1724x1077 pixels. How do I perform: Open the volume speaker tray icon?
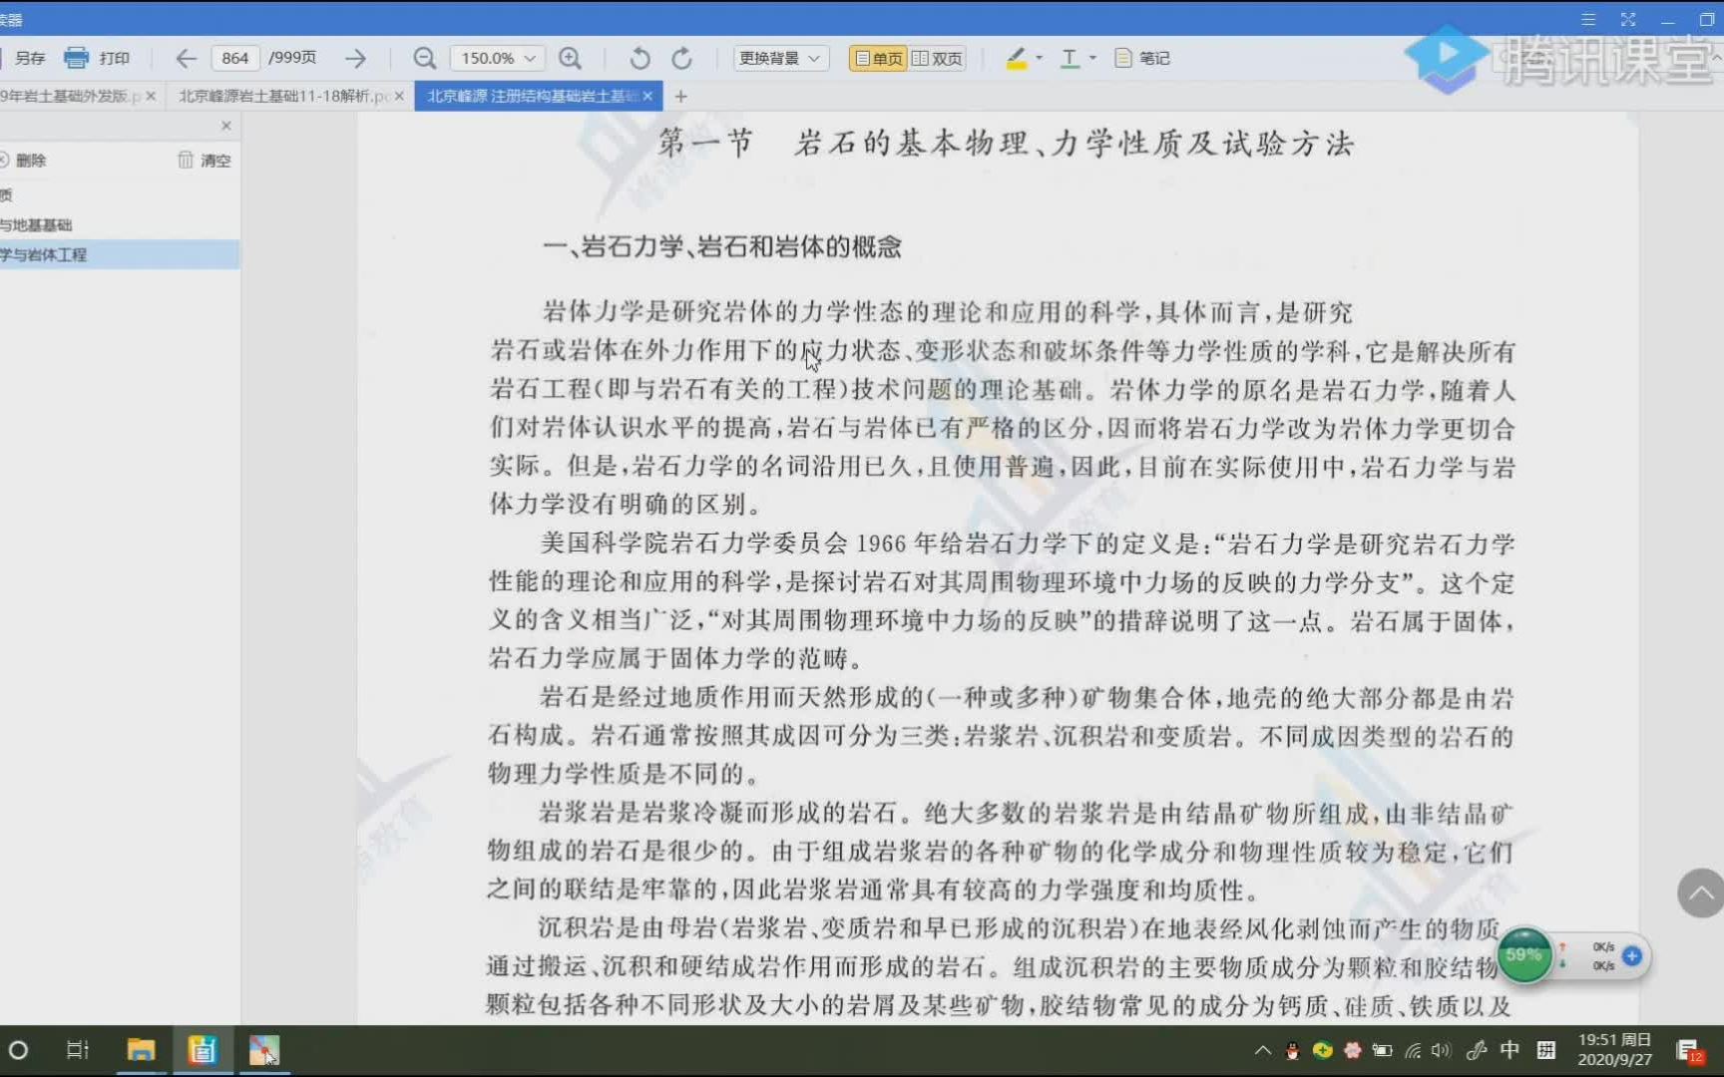click(1442, 1050)
